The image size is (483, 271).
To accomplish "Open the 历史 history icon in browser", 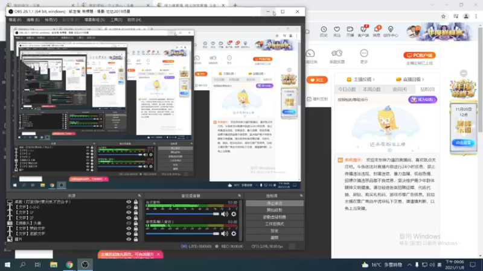I will click(x=324, y=31).
